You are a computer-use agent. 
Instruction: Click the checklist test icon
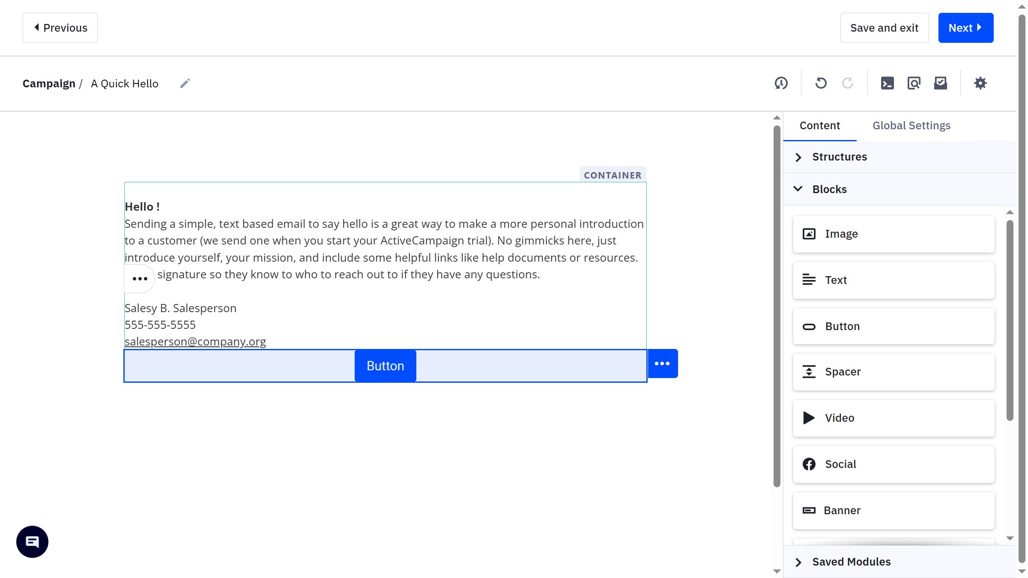click(x=940, y=83)
